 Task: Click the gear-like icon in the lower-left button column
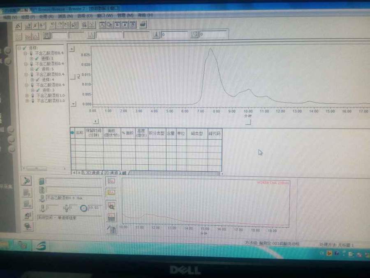(x=28, y=215)
